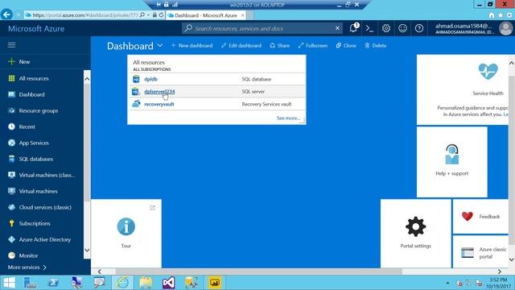Clear search box with X
515x290 pixels.
(x=337, y=28)
